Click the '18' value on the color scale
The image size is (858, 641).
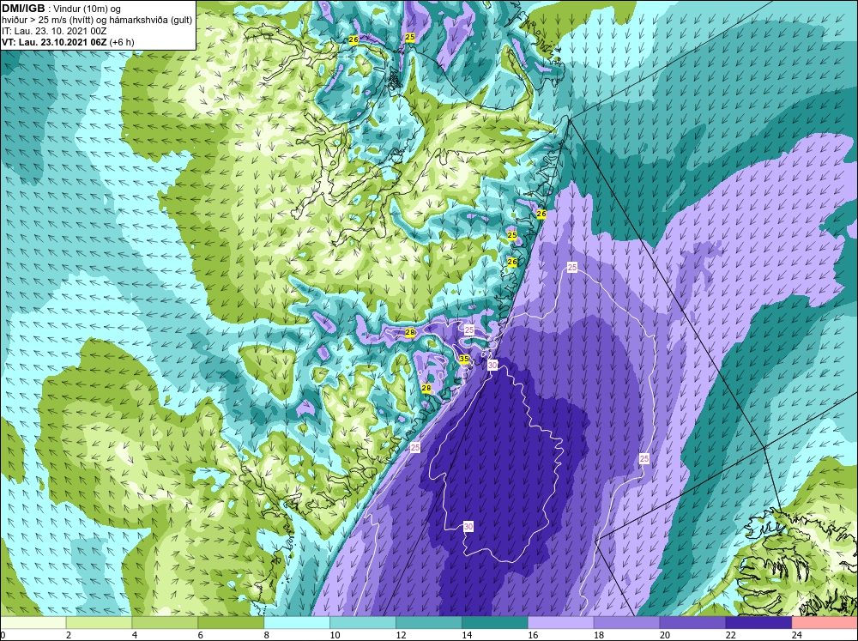tap(599, 635)
